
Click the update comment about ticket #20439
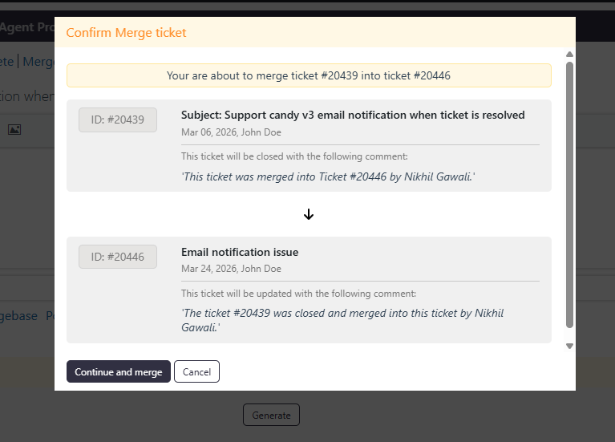(342, 320)
